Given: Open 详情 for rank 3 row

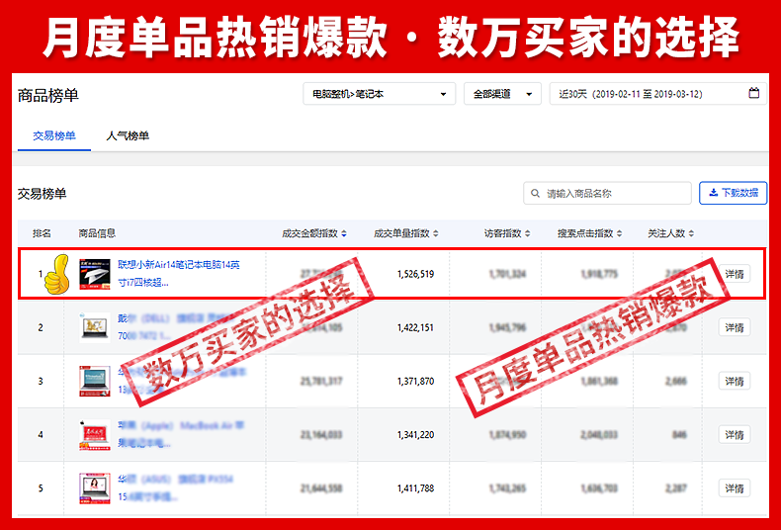Looking at the screenshot, I should click(735, 381).
